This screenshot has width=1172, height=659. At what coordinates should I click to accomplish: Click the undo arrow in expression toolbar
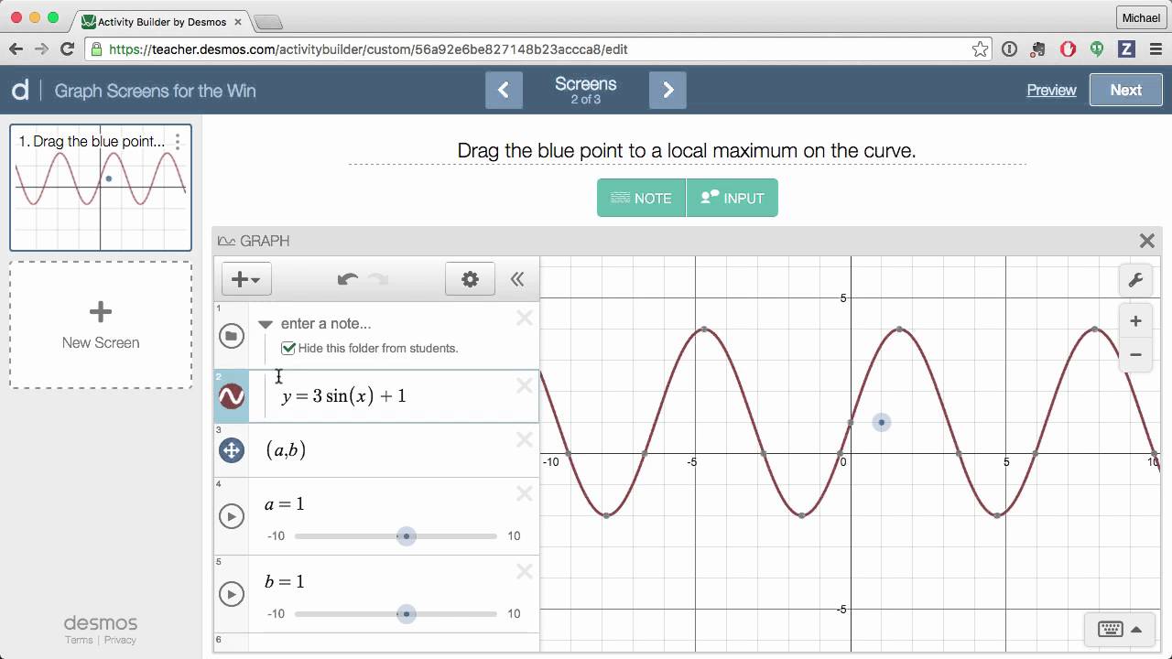pyautogui.click(x=347, y=279)
